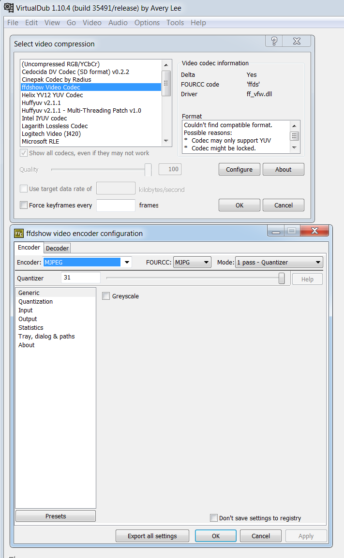Click the Quality slider handle
The image size is (344, 558).
148,170
